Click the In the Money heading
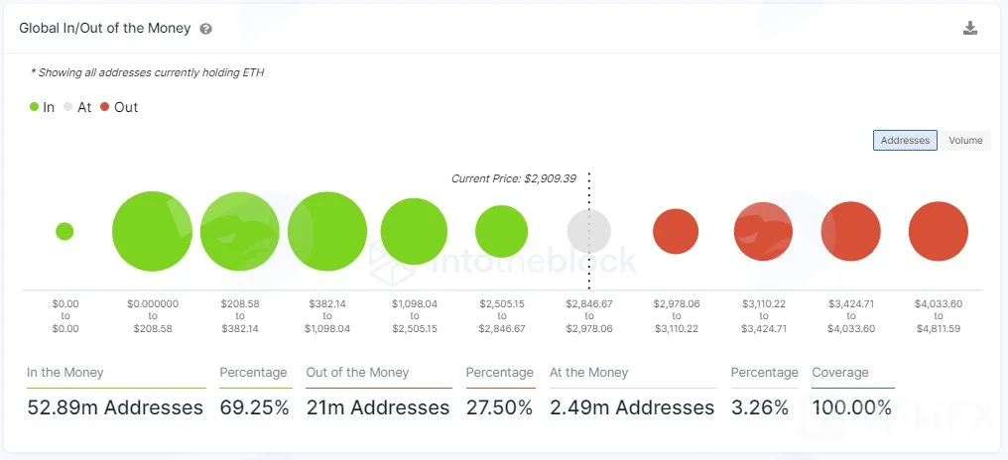The height and width of the screenshot is (460, 1008). 64,373
